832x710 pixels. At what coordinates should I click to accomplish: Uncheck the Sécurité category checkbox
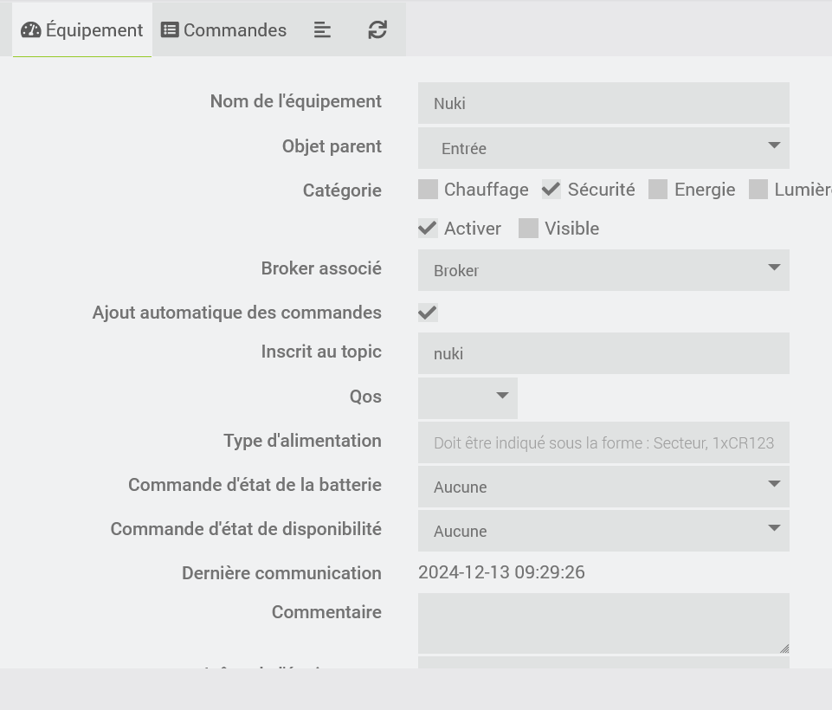click(551, 190)
